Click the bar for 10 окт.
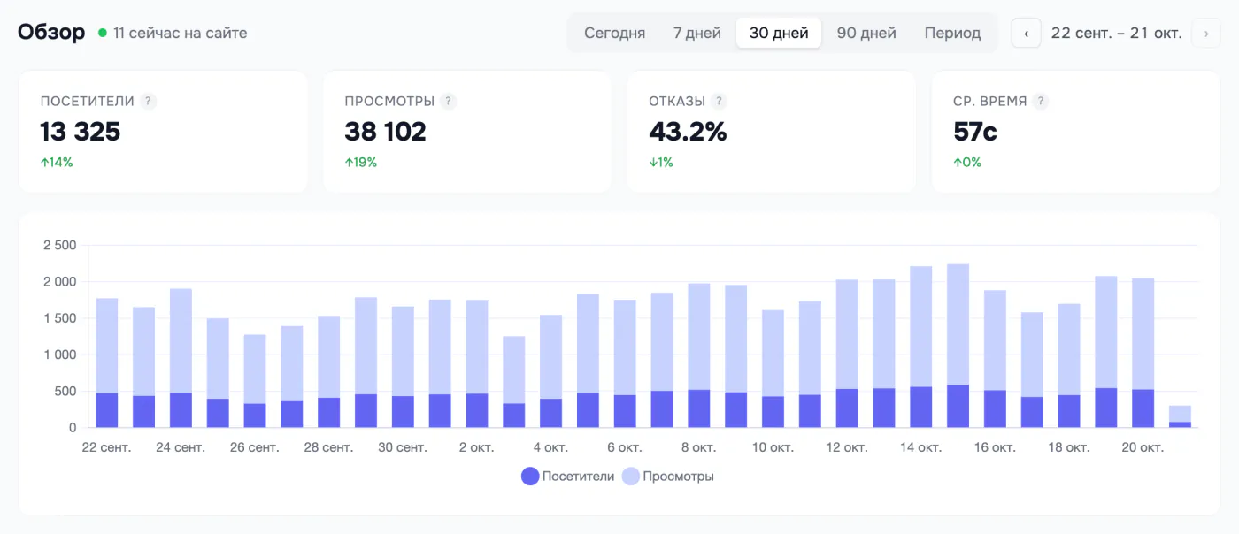1239x534 pixels. 773,370
